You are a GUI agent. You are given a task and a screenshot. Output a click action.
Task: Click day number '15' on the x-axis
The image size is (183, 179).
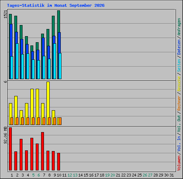[x=86, y=175]
